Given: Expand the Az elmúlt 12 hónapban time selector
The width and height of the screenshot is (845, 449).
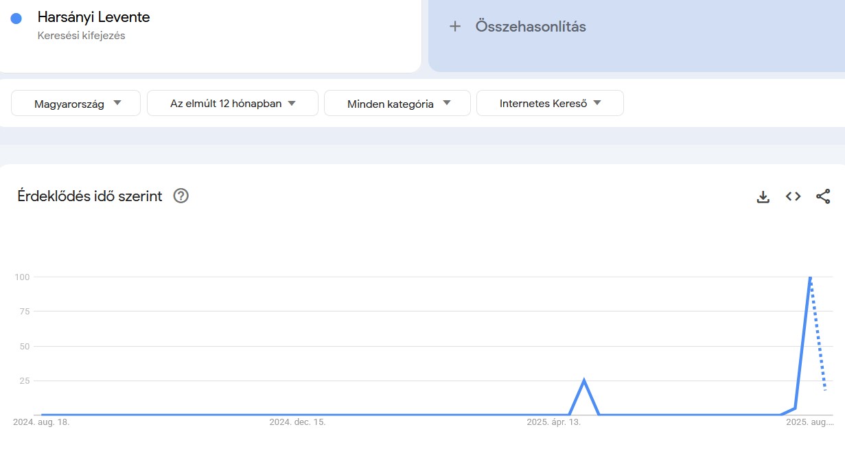Looking at the screenshot, I should (x=232, y=103).
